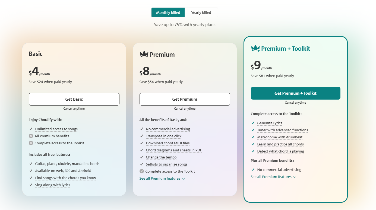This screenshot has height=210, width=376.
Task: Click the Enjoy Chordify with: heading
Action: (46, 120)
